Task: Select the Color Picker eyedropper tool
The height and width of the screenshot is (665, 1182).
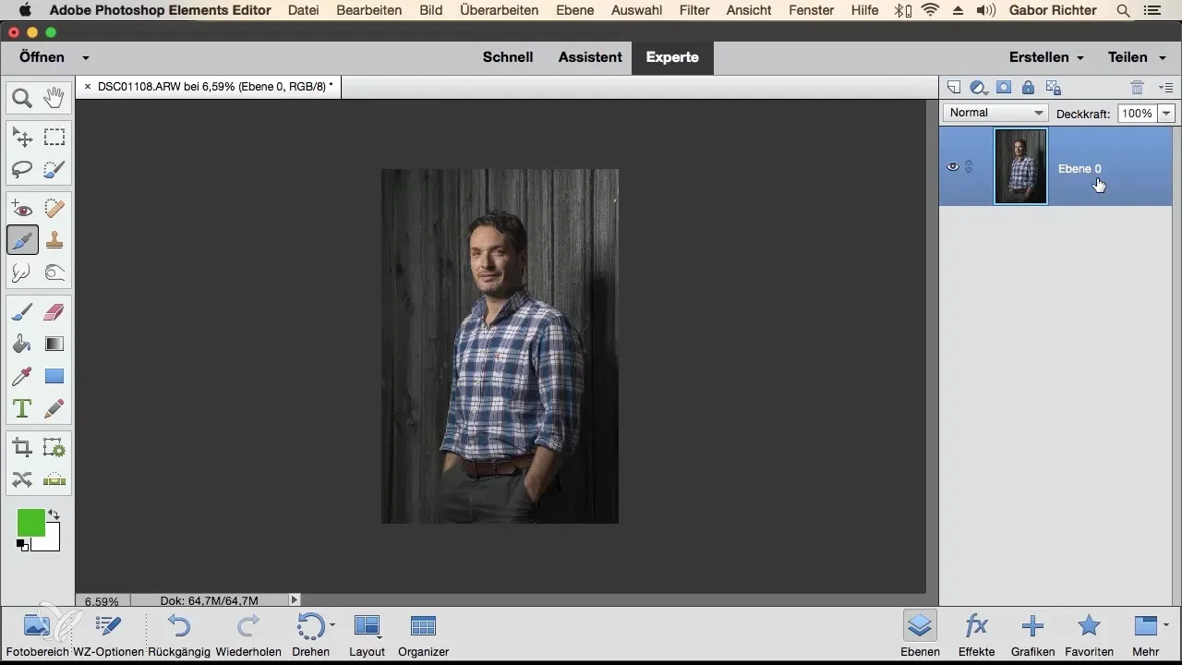Action: coord(22,376)
